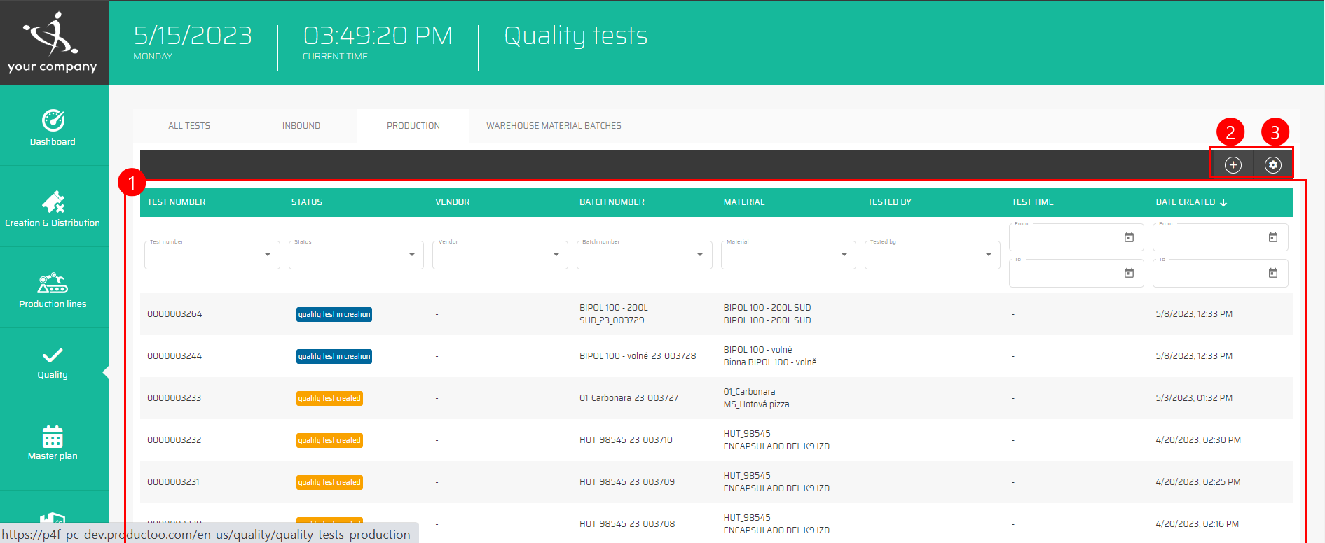
Task: Open calendar for Test time From date
Action: click(1128, 238)
